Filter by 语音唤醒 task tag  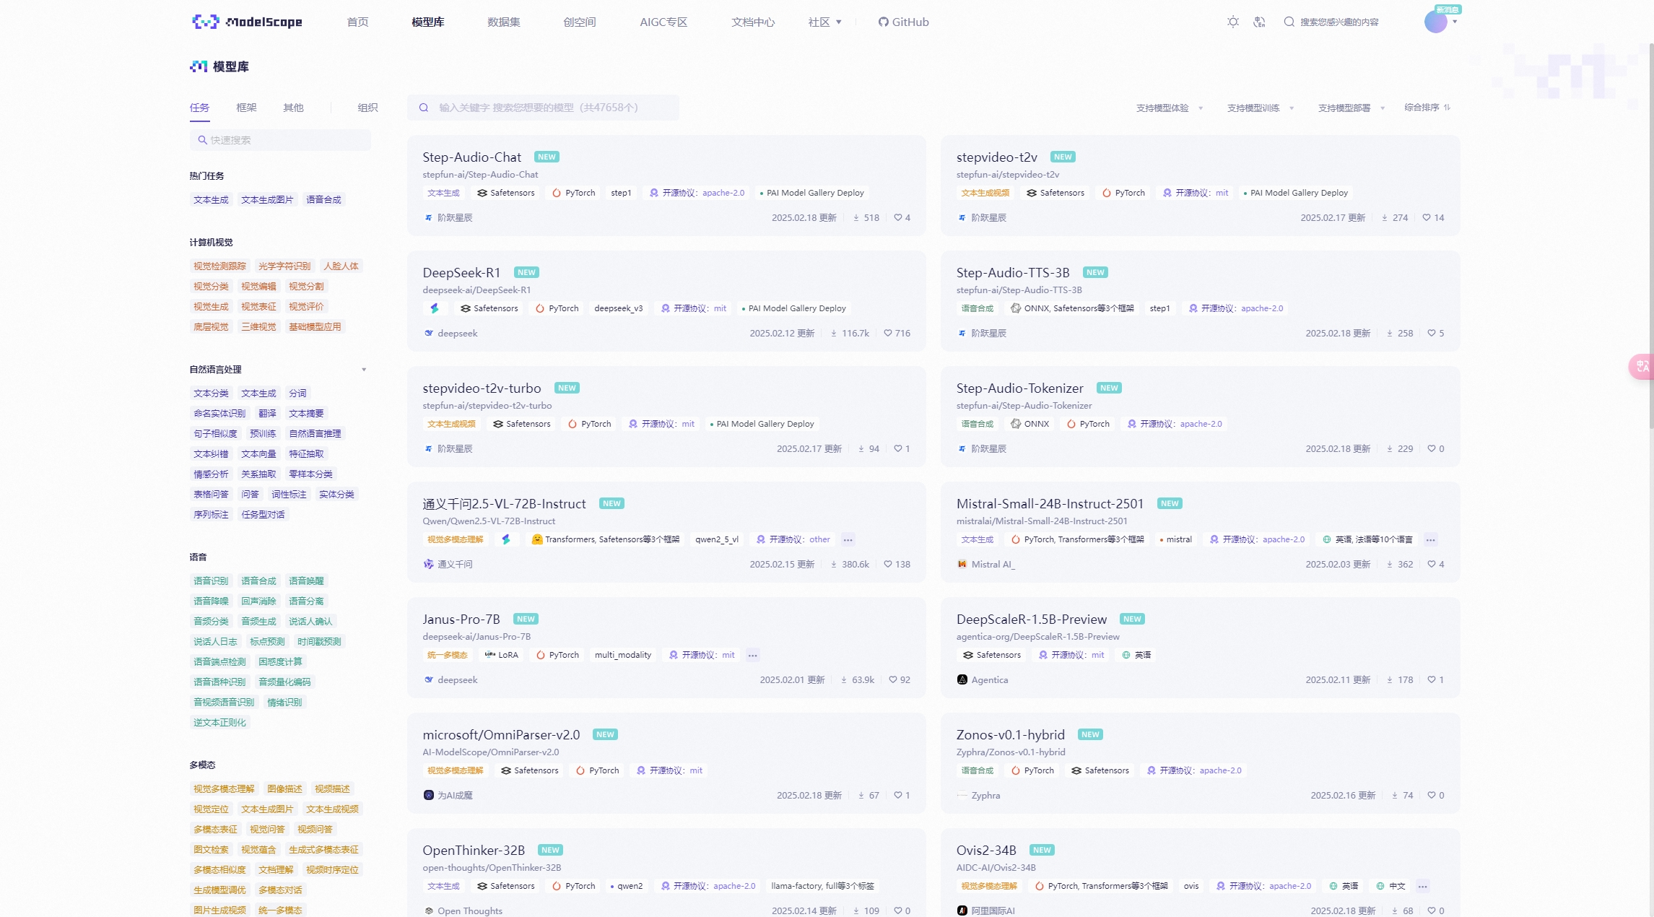(306, 581)
